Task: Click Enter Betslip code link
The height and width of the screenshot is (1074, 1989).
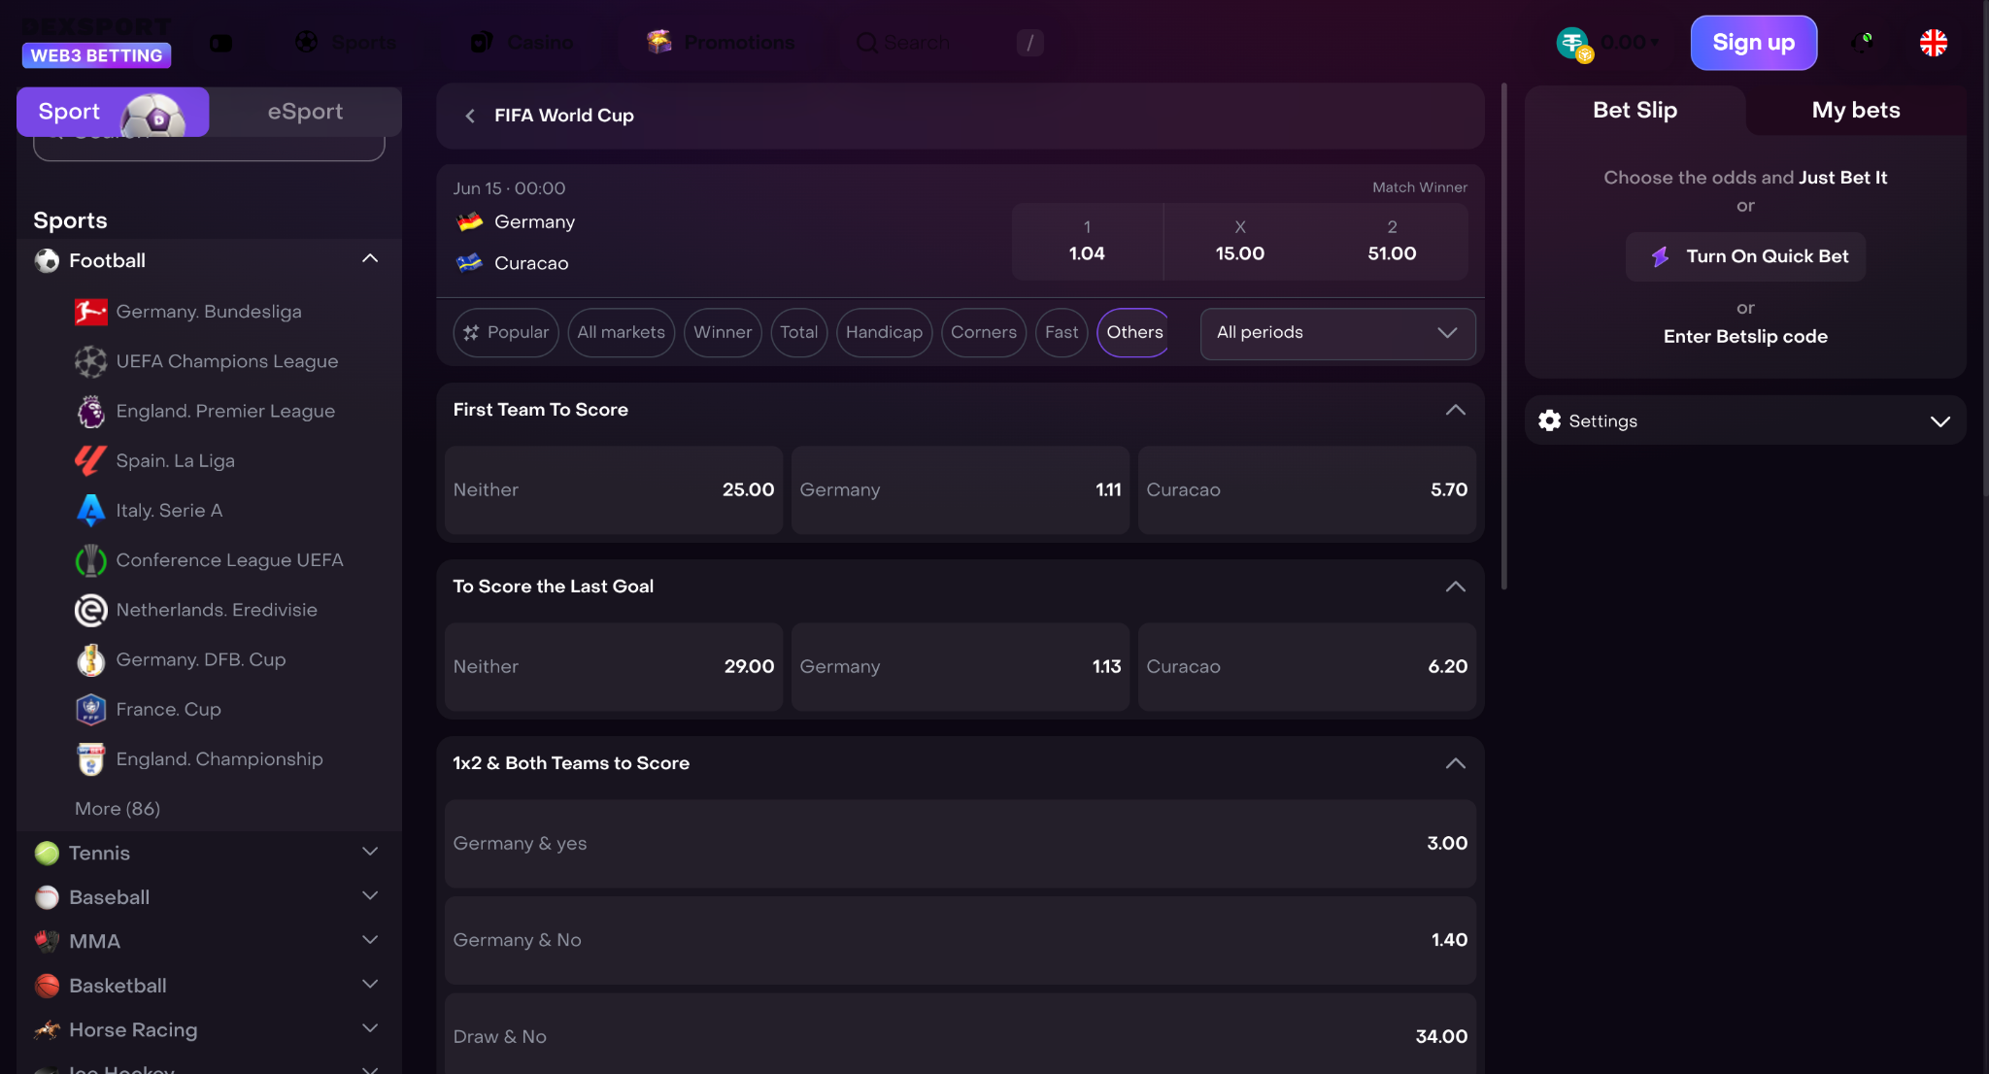Action: 1745,336
